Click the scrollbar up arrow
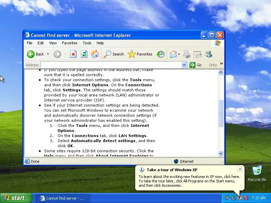Screen dimensions: 271x203 [221, 72]
